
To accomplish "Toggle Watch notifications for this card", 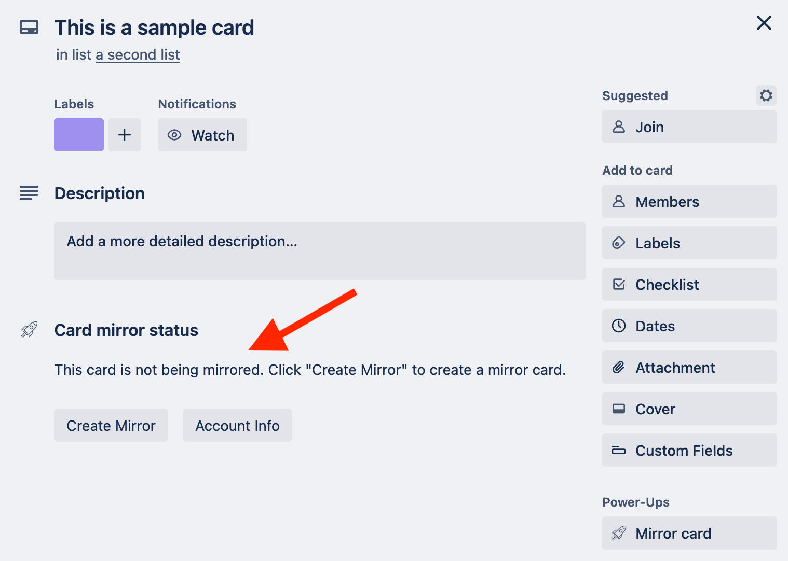I will tap(202, 135).
